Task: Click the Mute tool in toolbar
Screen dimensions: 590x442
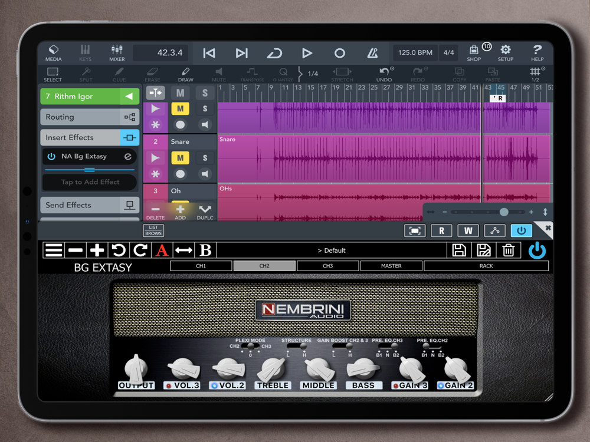Action: (x=219, y=74)
